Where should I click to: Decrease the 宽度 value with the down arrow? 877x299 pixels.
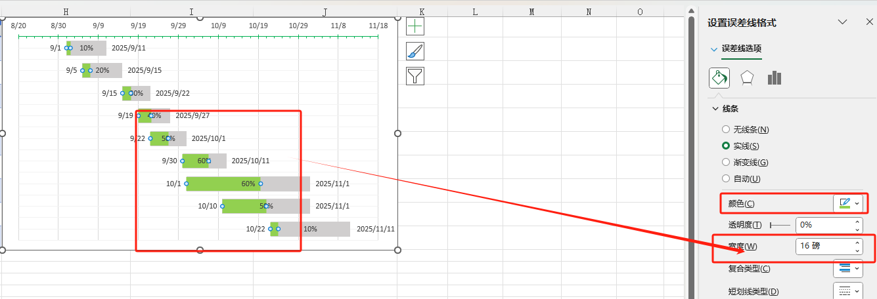pyautogui.click(x=857, y=250)
